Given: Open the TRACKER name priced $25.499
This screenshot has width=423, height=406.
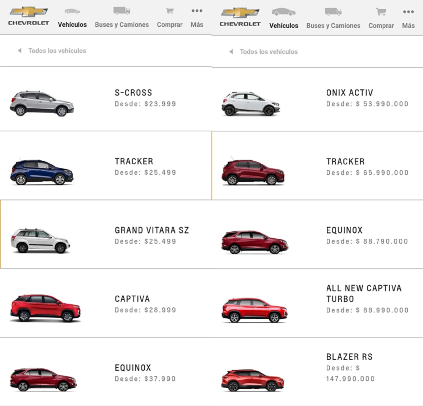Looking at the screenshot, I should (134, 161).
